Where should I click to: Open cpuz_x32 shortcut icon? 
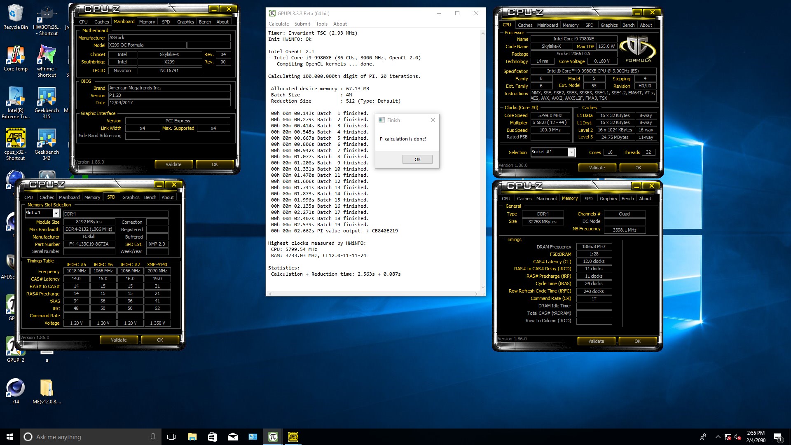click(x=15, y=144)
